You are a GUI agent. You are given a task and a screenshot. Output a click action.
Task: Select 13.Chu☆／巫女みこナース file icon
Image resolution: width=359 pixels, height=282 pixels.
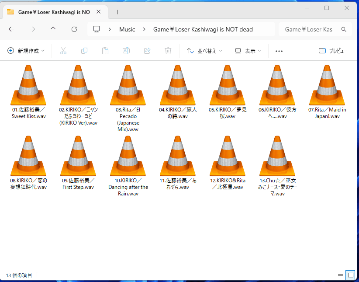click(277, 156)
